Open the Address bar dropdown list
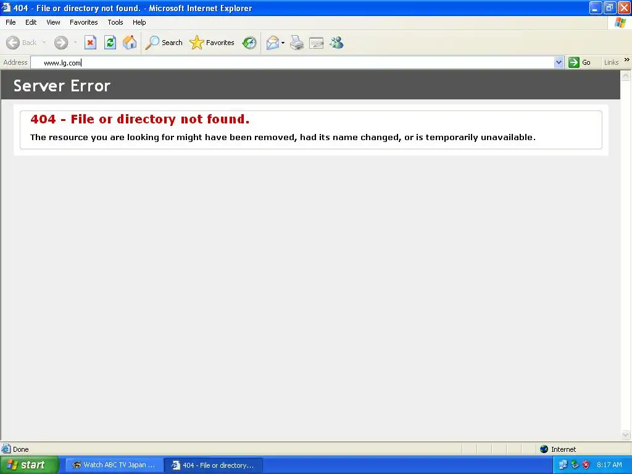 click(559, 62)
